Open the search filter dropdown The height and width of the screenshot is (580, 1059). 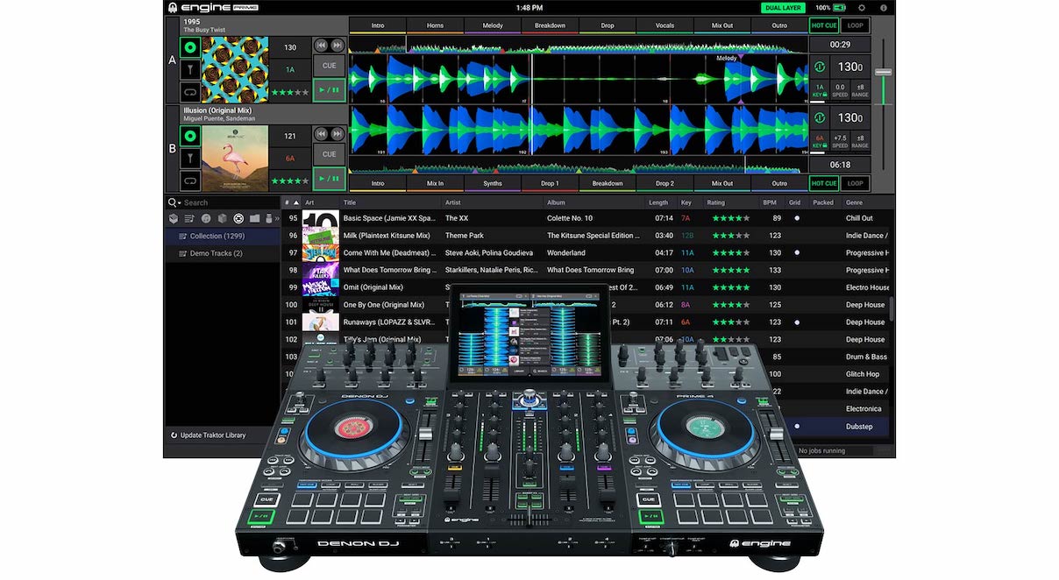click(179, 202)
